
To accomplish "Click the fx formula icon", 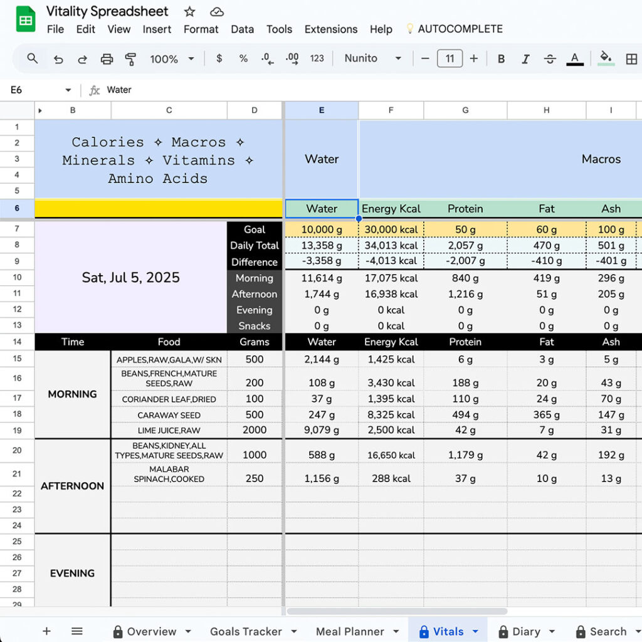I will (x=94, y=90).
